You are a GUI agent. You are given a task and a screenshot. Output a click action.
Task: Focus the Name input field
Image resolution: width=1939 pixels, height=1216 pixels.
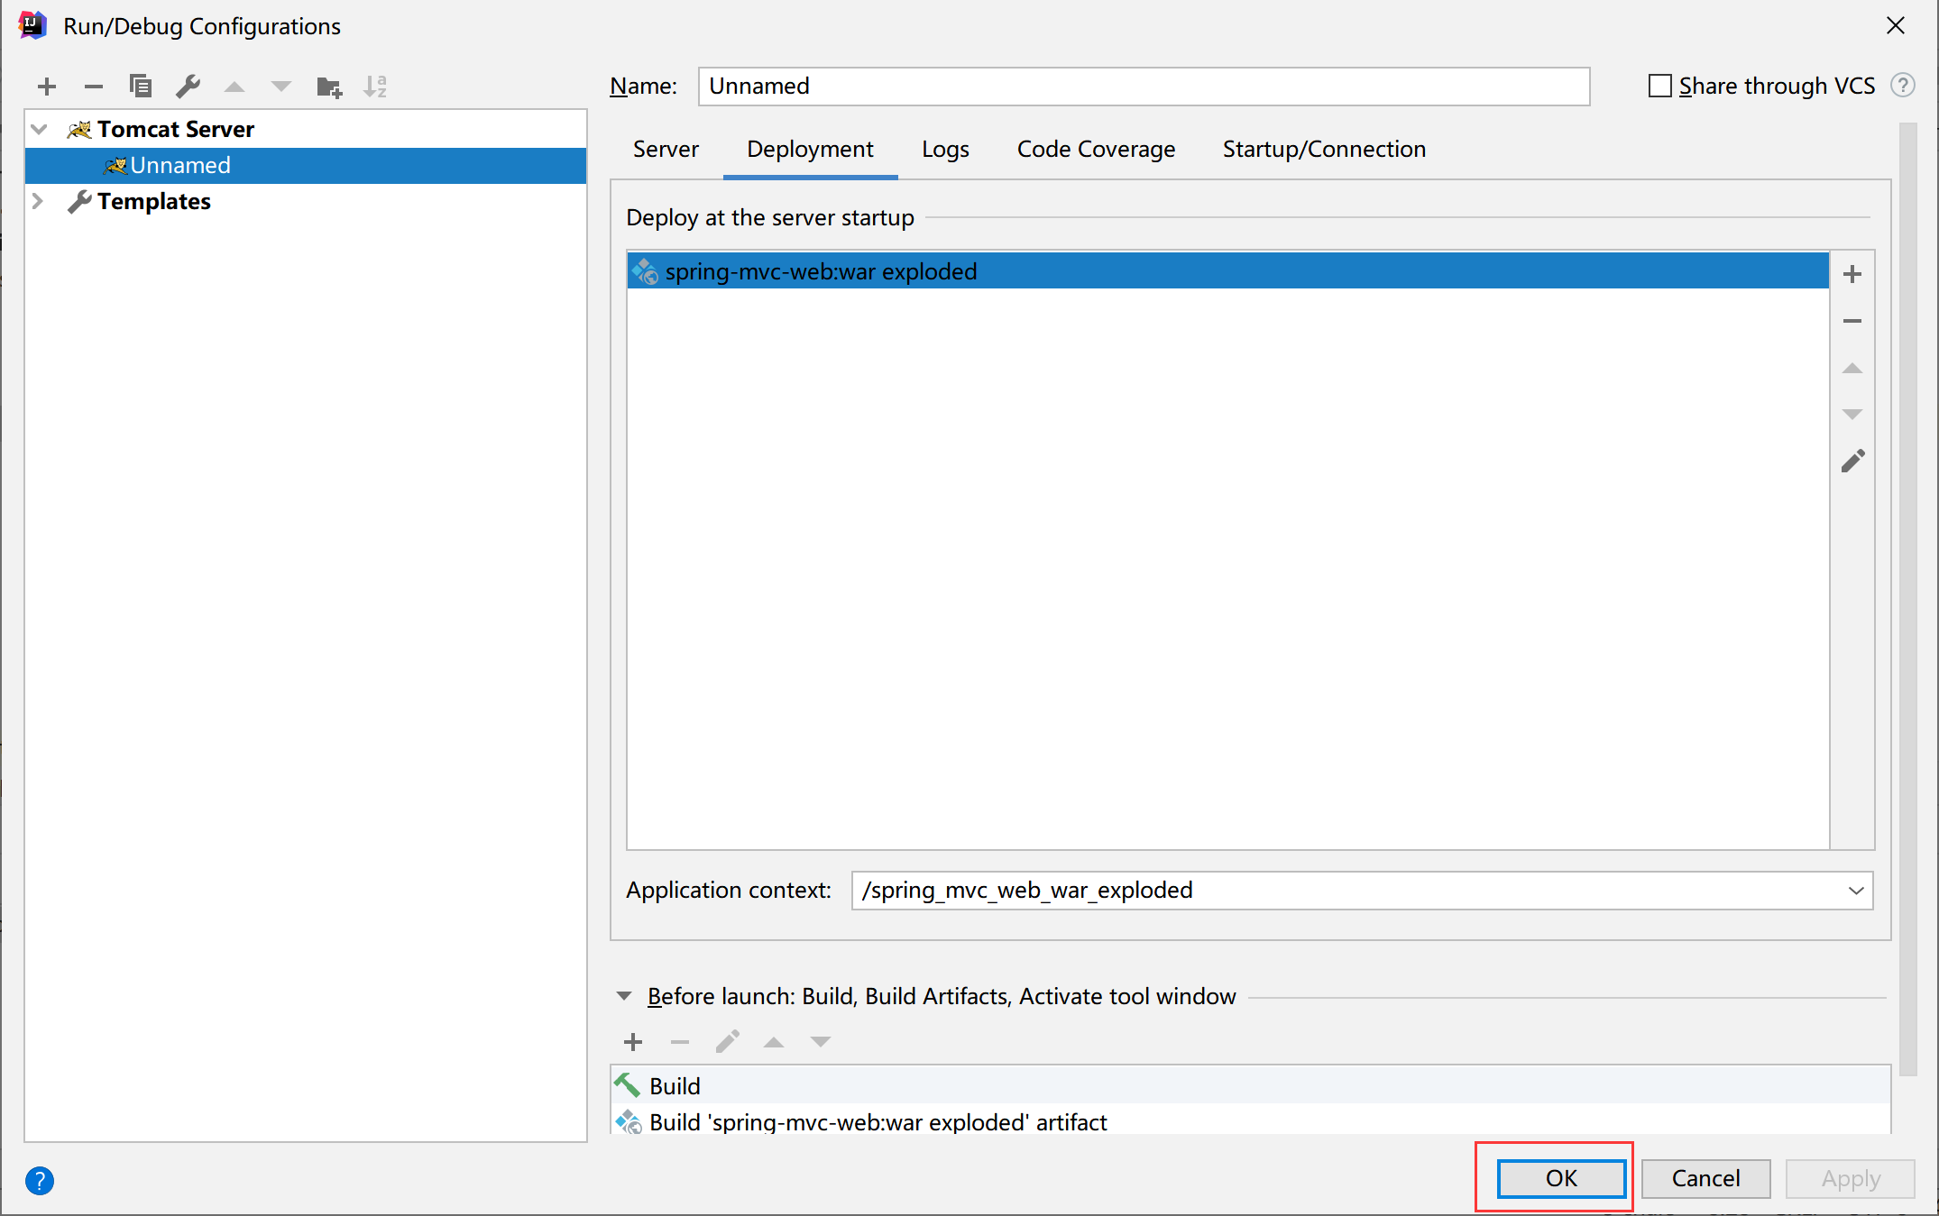pyautogui.click(x=1144, y=86)
